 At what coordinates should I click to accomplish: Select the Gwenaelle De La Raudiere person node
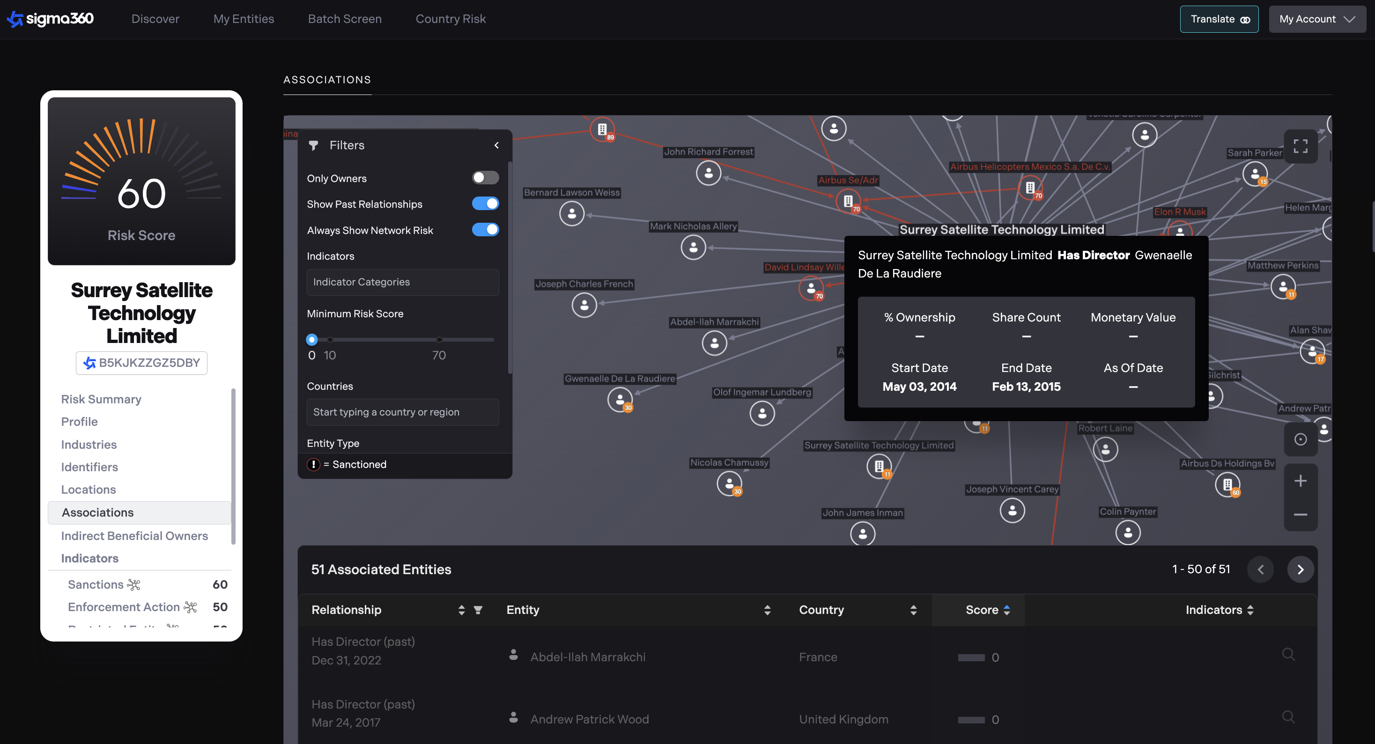coord(620,399)
